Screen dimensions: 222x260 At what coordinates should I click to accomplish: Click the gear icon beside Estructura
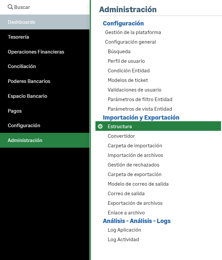(100, 127)
